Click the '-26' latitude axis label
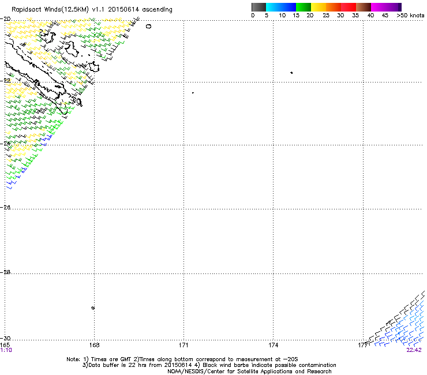Screen dimensions: 427x375 (x=5, y=208)
